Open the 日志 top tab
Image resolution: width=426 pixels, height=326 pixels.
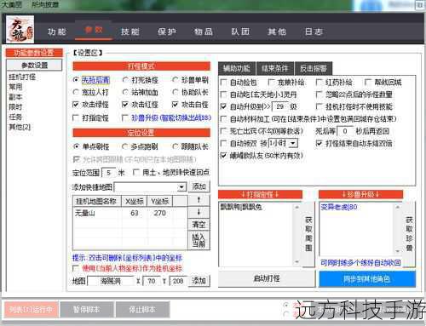314,31
